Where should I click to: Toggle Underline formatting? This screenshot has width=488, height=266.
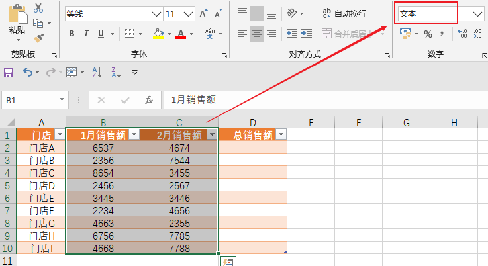(101, 34)
